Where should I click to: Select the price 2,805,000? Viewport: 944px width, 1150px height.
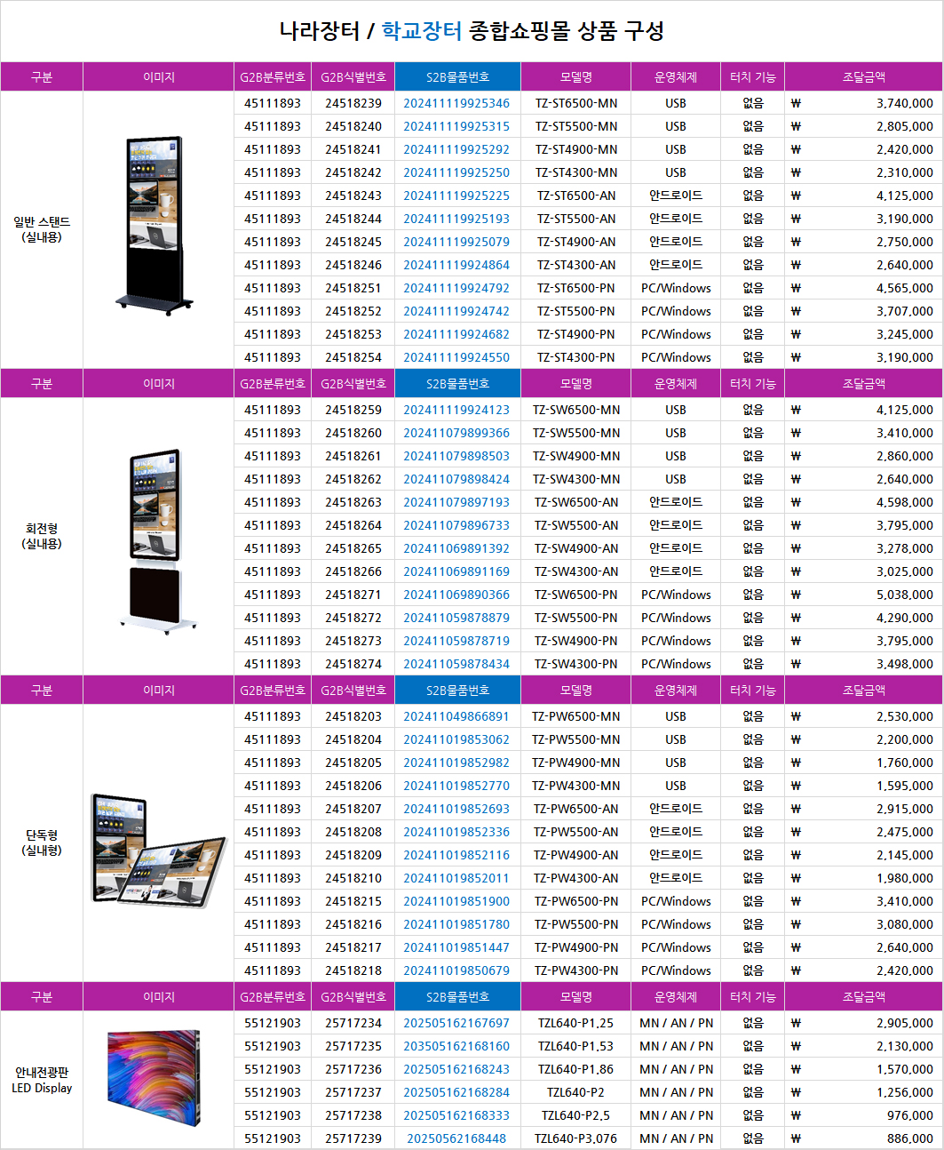pos(905,126)
